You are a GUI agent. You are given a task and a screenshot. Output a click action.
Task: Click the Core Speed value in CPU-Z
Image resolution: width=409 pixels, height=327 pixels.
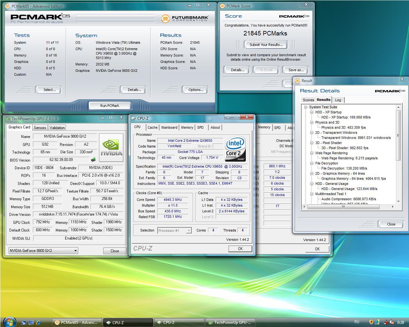click(173, 200)
